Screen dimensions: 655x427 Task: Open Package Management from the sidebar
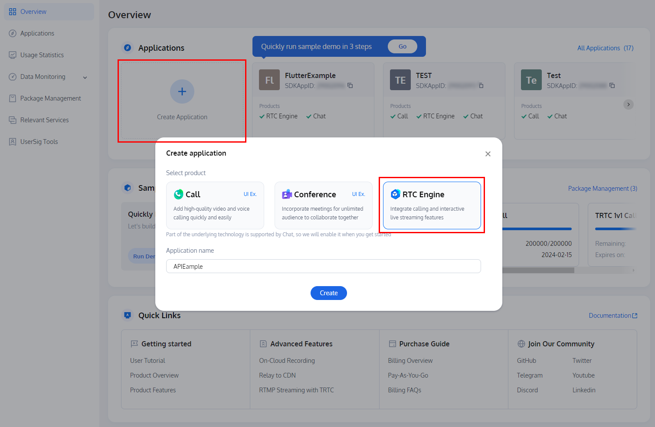tap(50, 98)
